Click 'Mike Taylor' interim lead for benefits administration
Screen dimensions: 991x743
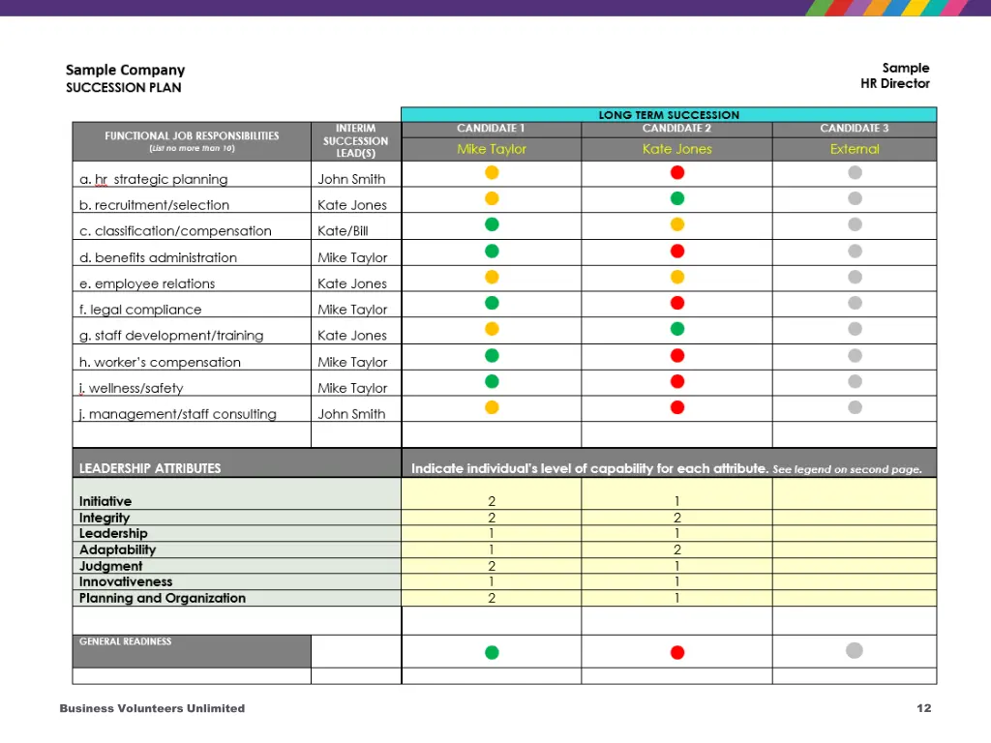coord(352,257)
